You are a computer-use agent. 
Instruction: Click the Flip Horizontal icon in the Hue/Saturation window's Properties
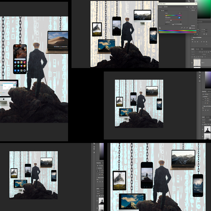click(204, 34)
